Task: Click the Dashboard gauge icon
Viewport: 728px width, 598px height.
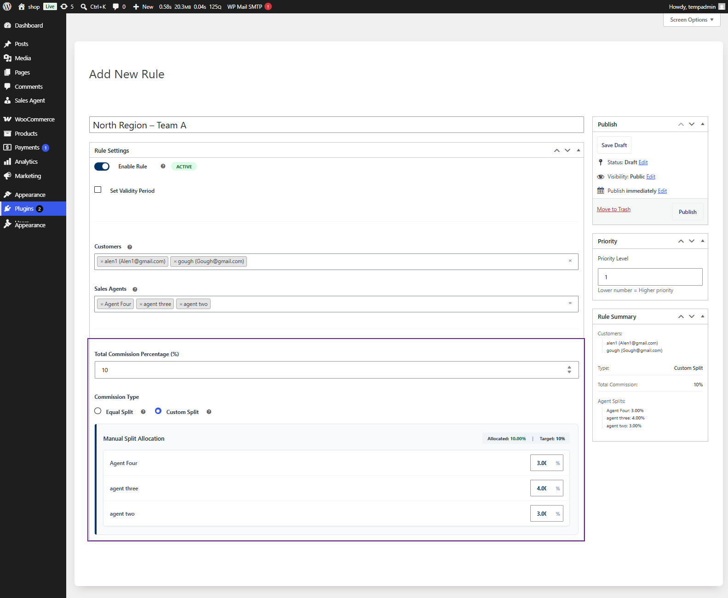Action: click(x=7, y=25)
